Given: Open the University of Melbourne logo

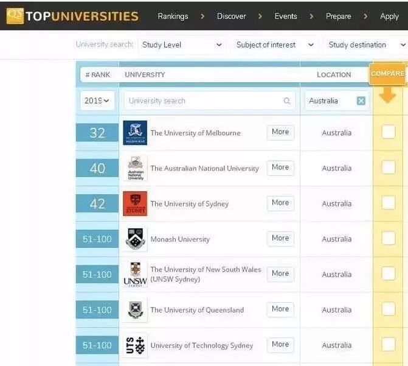Looking at the screenshot, I should click(x=135, y=133).
